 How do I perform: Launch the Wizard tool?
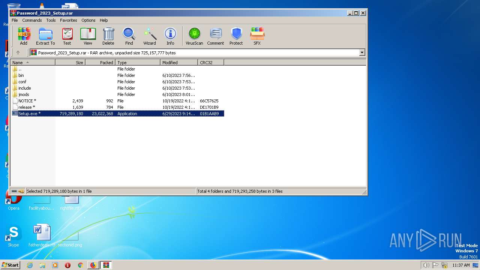click(150, 36)
